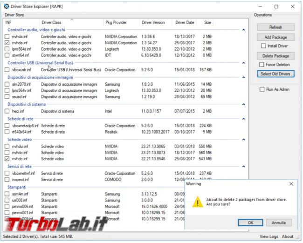Check the ssusd.inf checkbox

pos(7,96)
